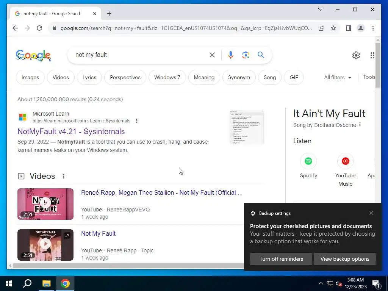Image resolution: width=388 pixels, height=291 pixels.
Task: Search by image with Google Lens icon
Action: coord(246,55)
